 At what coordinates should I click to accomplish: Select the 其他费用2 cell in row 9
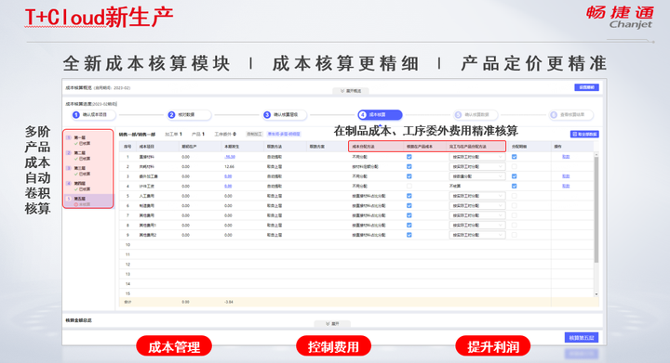coord(148,235)
